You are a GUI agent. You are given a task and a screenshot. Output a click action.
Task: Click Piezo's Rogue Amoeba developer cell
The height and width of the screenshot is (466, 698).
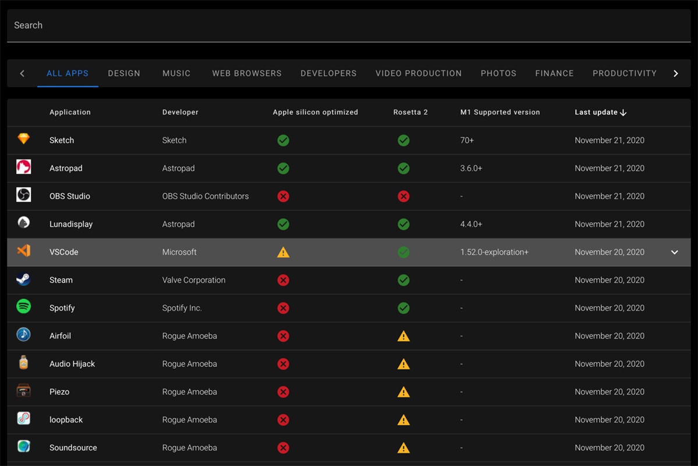click(190, 392)
